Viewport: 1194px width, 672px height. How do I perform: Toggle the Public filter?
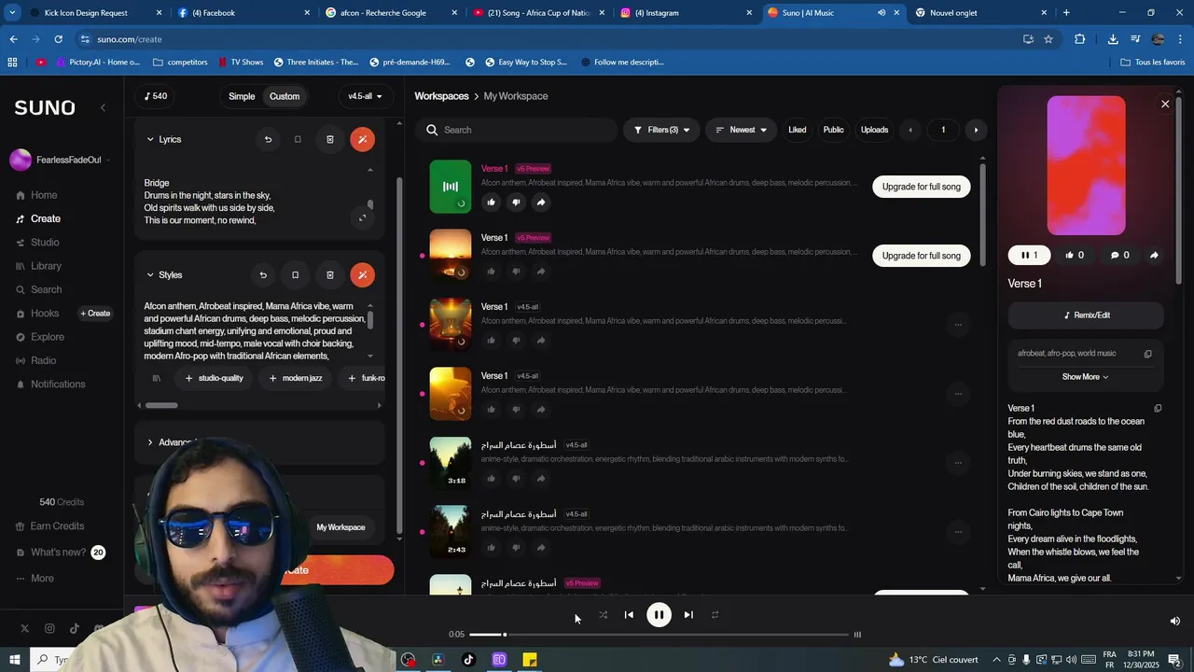pyautogui.click(x=833, y=130)
